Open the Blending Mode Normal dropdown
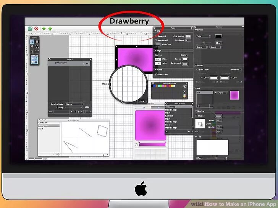Screen dimensions: 278x208 tap(74, 104)
